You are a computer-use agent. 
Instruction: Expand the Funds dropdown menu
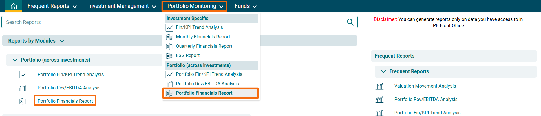click(246, 6)
